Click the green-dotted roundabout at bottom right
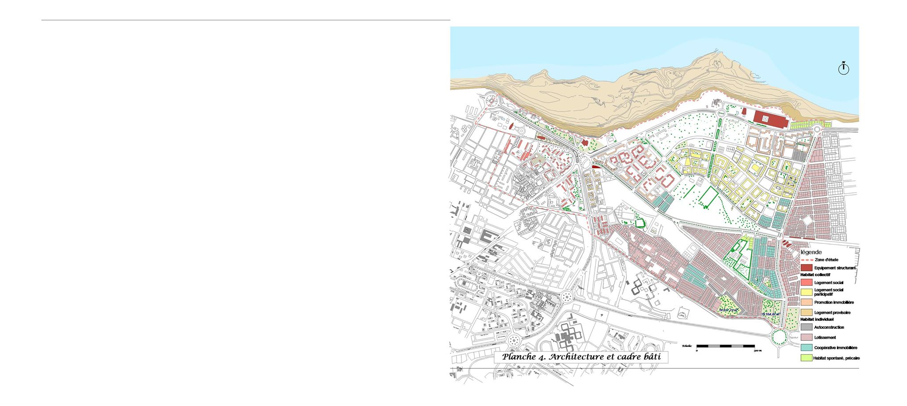 (x=779, y=336)
